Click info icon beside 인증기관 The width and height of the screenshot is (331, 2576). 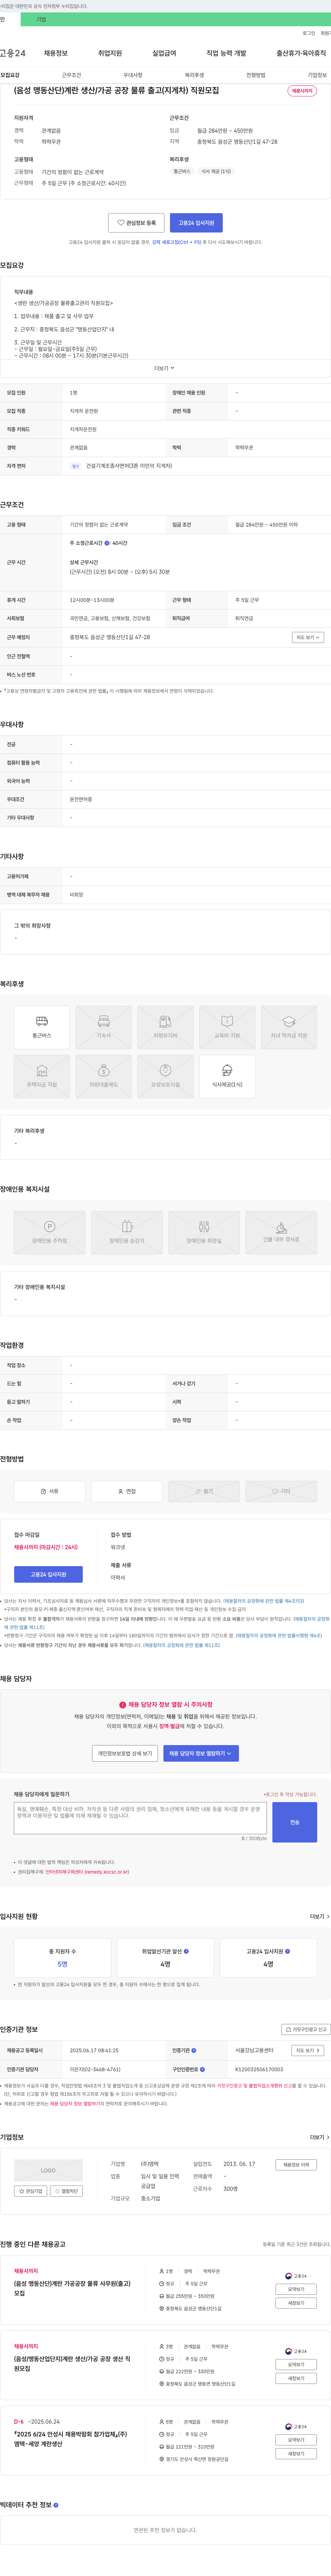(193, 2050)
